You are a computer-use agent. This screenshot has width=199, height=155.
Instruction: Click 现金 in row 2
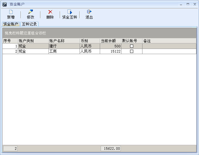33,51
